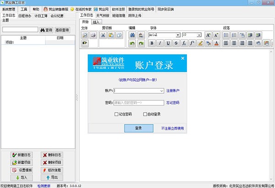Close the 账户登录 dialog

(182, 58)
